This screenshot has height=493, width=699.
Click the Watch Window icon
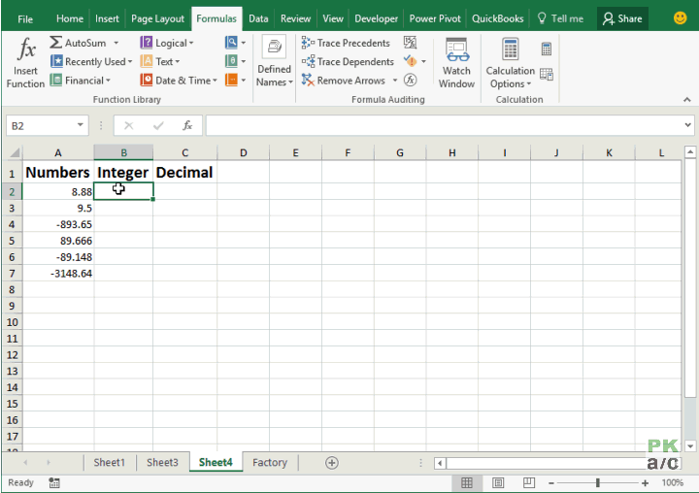(456, 62)
